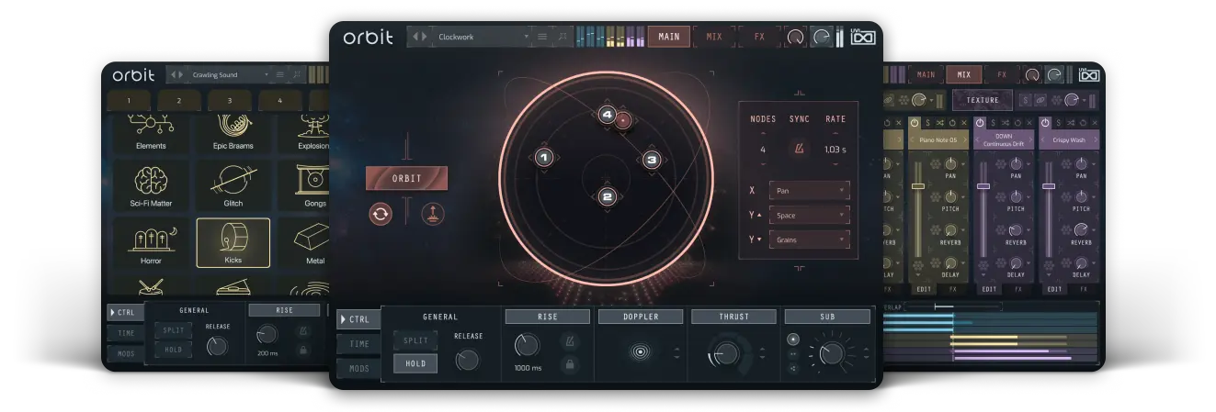The height and width of the screenshot is (412, 1216).
Task: Switch to MAIN tab in center window
Action: [x=669, y=37]
